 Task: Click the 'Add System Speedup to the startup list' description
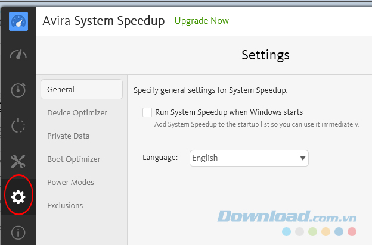point(257,124)
